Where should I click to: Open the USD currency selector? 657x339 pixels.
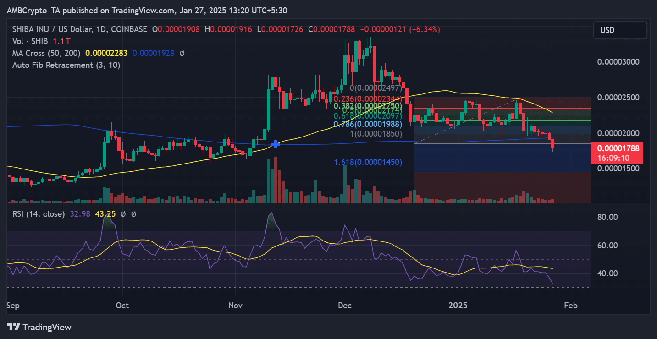(620, 30)
